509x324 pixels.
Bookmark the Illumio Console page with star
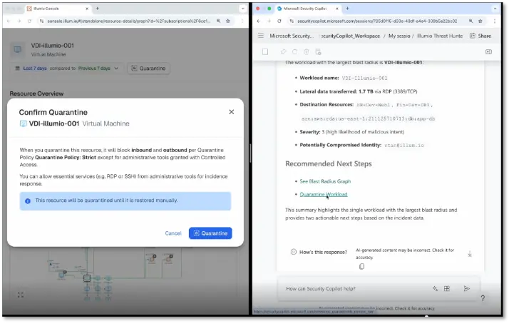coord(228,21)
